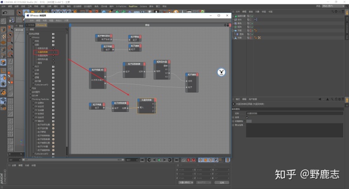This screenshot has width=349, height=189.
Task: Open Octane menu in main menu bar
Action: pyautogui.click(x=143, y=6)
